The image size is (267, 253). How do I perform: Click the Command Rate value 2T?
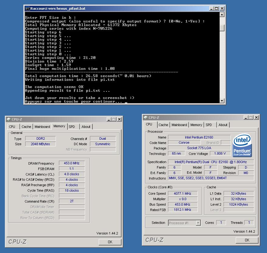click(x=72, y=201)
